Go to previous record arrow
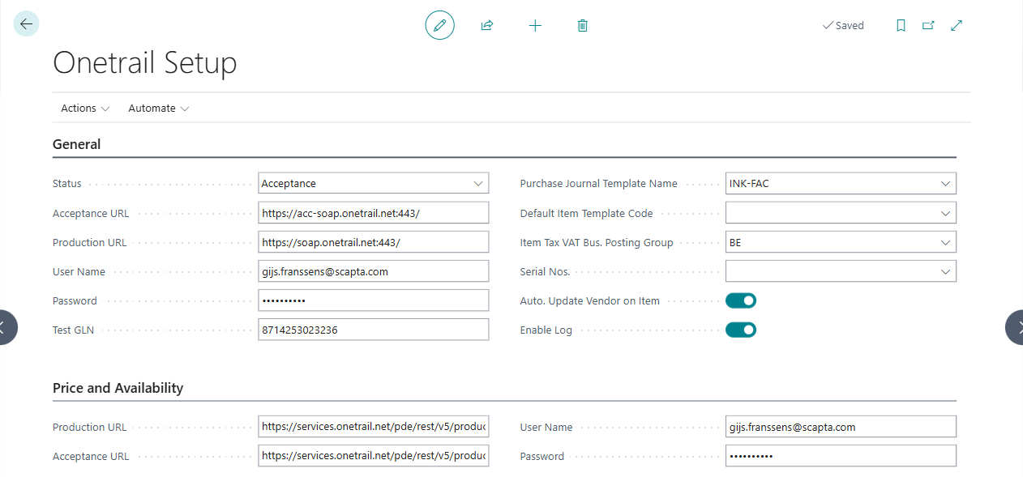Screen dimensions: 1023x477 click(x=6, y=327)
